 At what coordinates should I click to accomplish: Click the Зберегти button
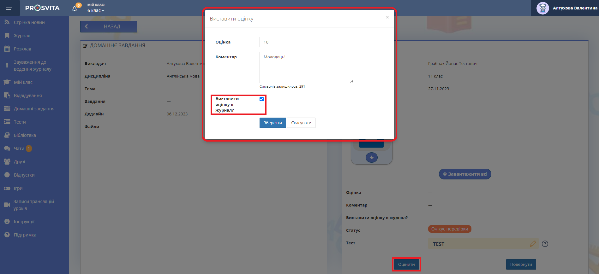(273, 123)
